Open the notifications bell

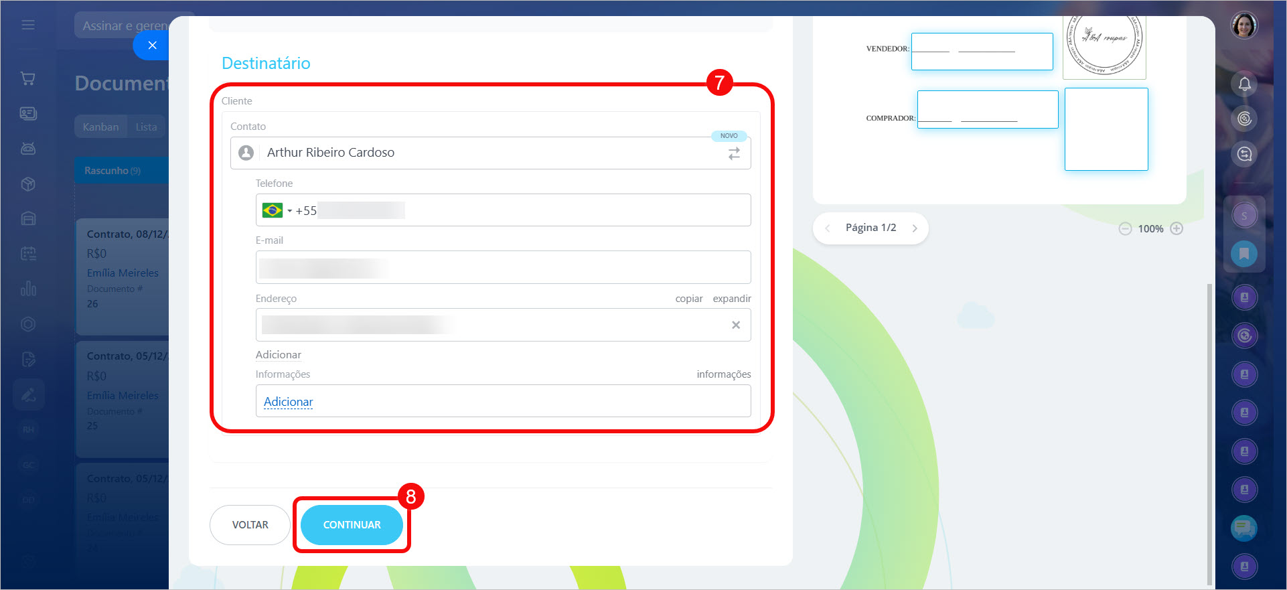coord(1244,84)
